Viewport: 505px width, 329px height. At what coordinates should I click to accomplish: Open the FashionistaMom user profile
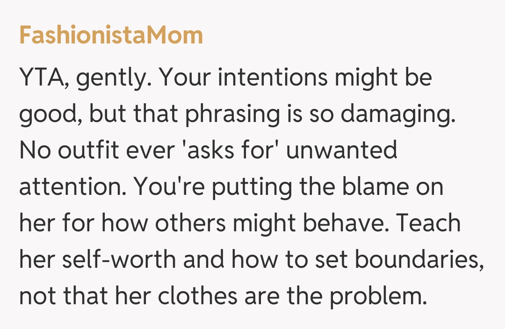tap(111, 36)
